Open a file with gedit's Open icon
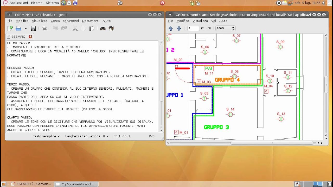The height and width of the screenshot is (187, 333). pos(18,28)
